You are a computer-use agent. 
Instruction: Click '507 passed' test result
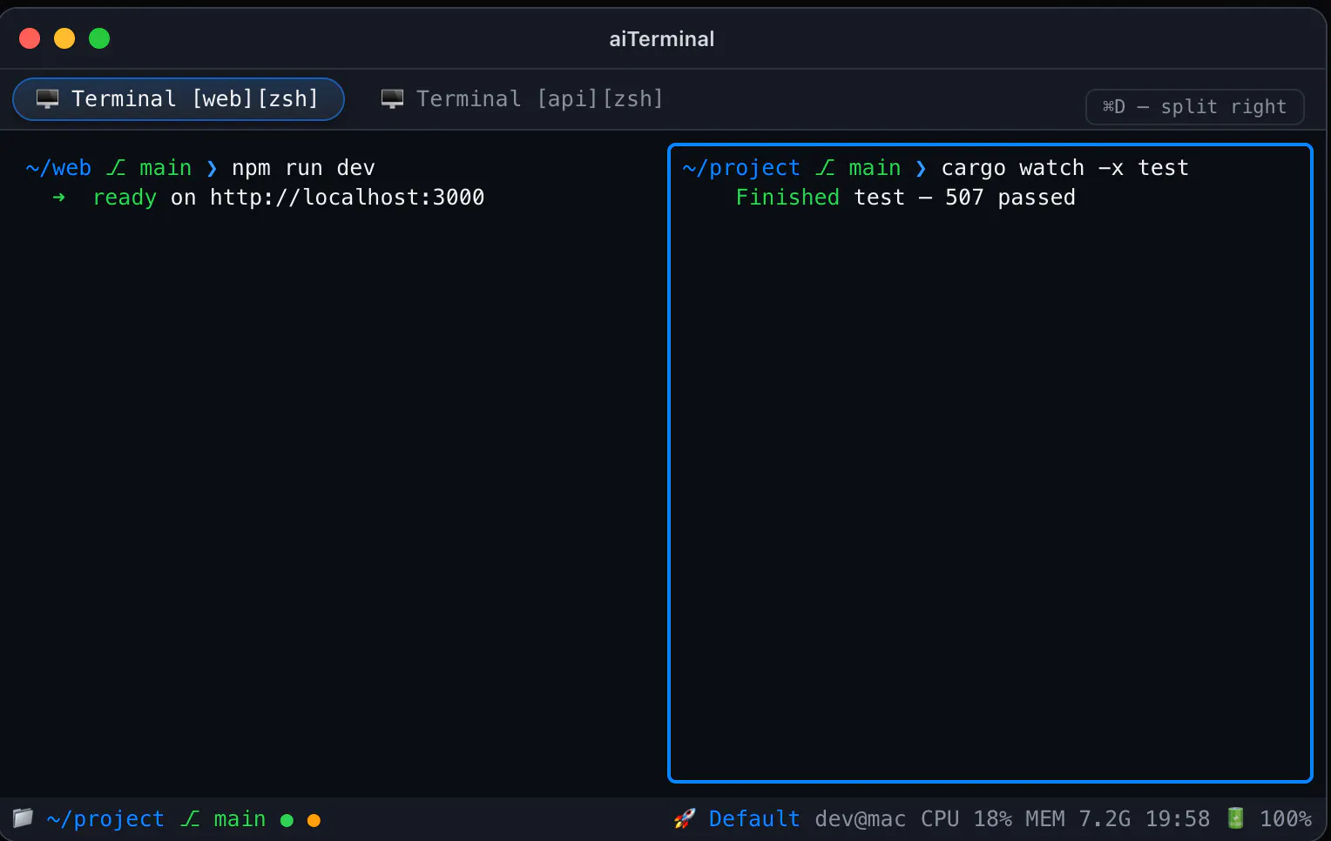click(1010, 198)
